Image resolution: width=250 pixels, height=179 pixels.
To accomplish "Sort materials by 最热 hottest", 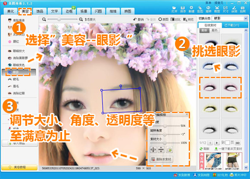I will click(x=215, y=30).
